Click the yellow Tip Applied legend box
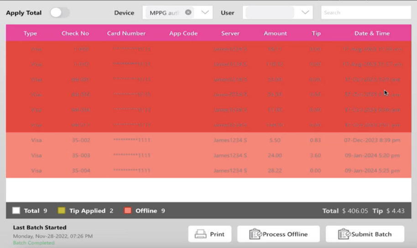Screen dimensions: 417x248 [62, 211]
